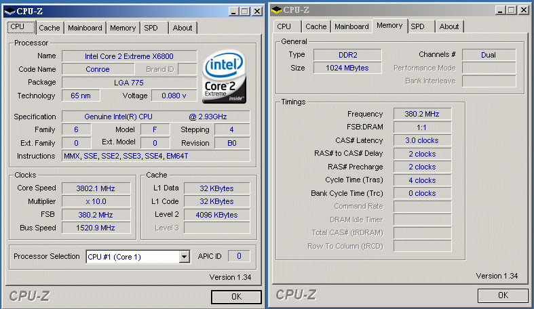Screen dimensions: 534x309
Task: Click the empty Level 3 cache field
Action: pos(217,228)
